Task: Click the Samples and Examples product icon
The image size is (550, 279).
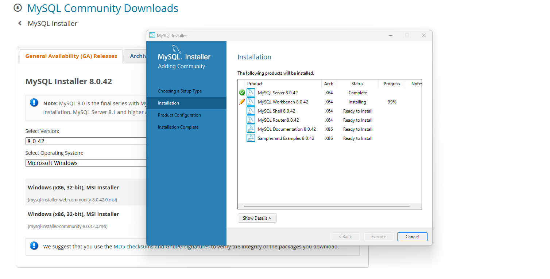Action: click(251, 138)
